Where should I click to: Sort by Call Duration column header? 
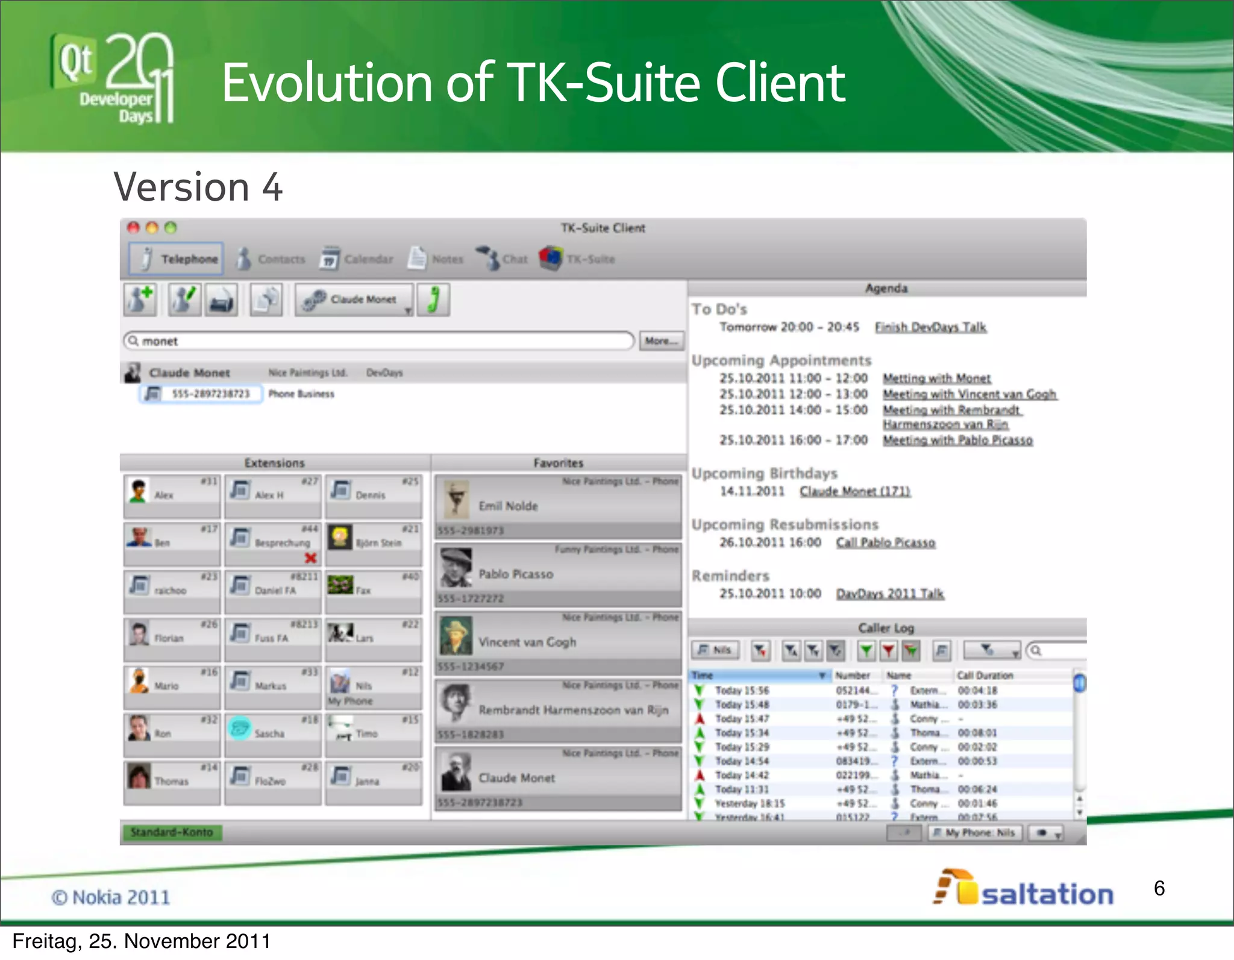1012,676
